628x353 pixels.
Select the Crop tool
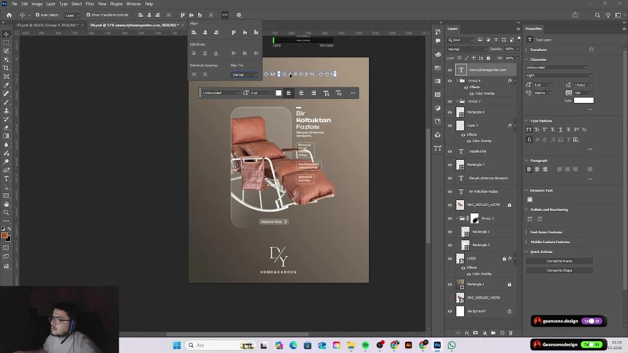point(6,68)
